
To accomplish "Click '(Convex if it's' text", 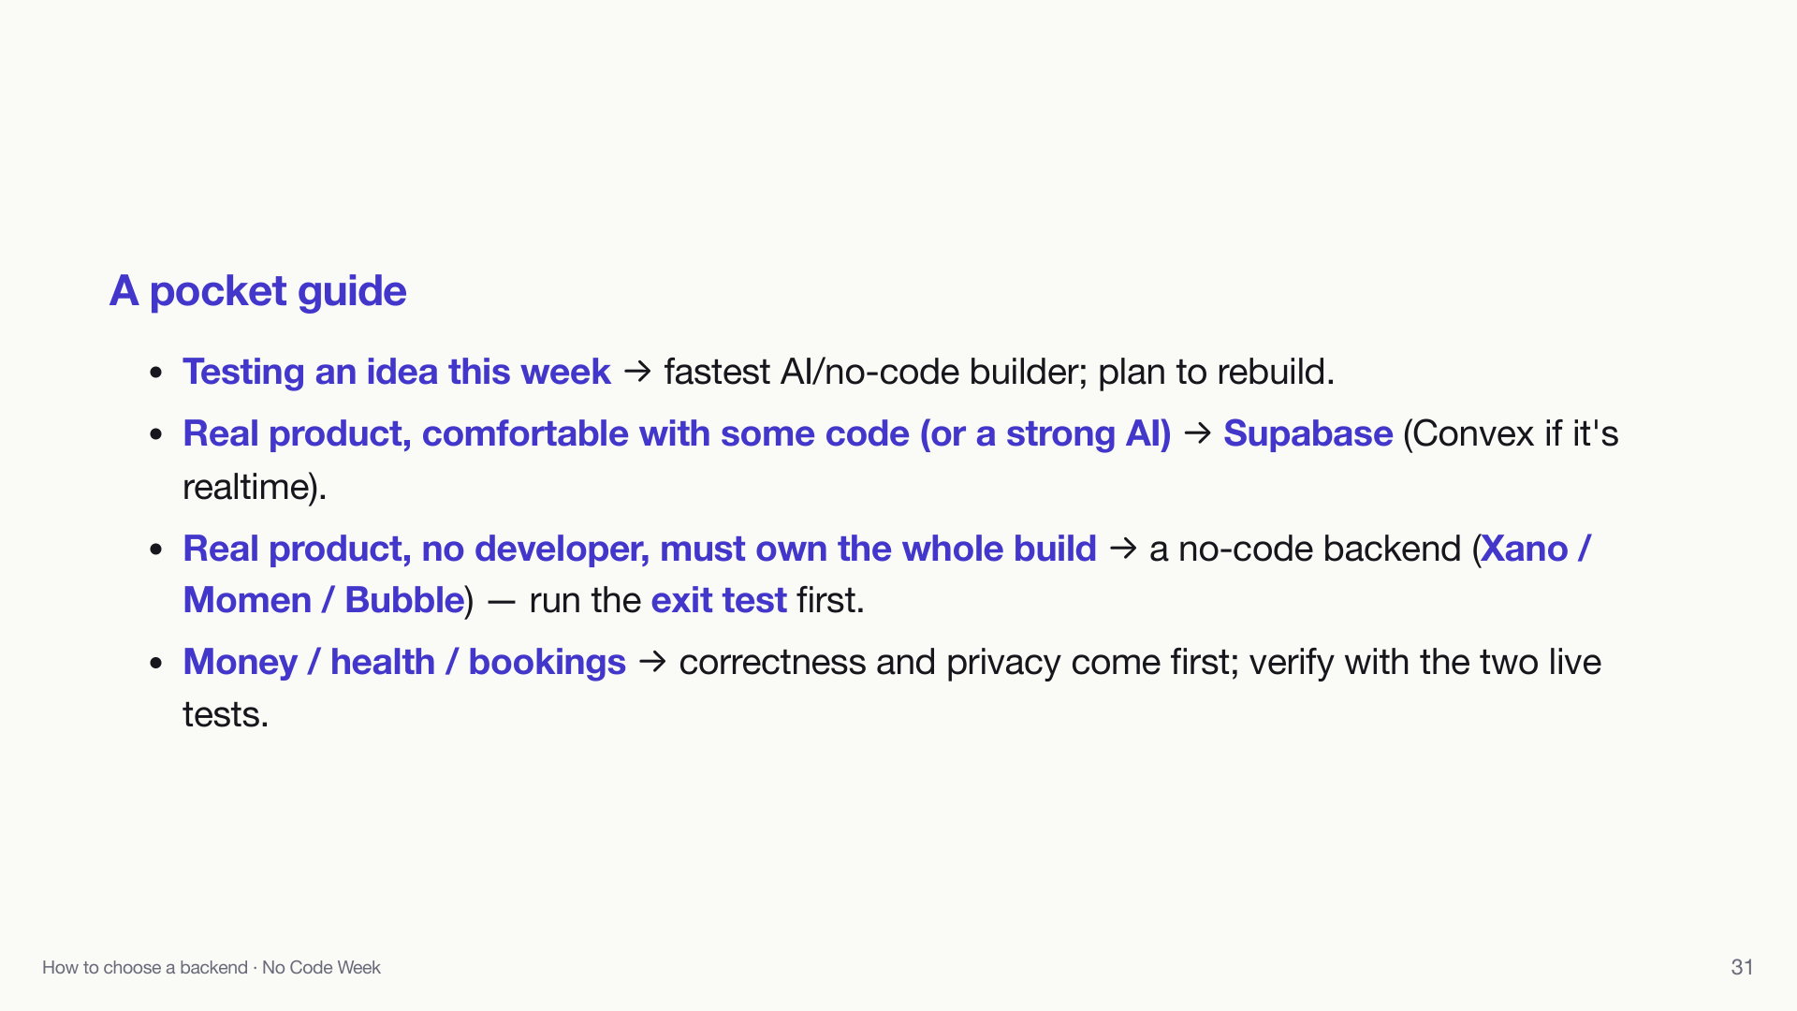I will click(1511, 433).
